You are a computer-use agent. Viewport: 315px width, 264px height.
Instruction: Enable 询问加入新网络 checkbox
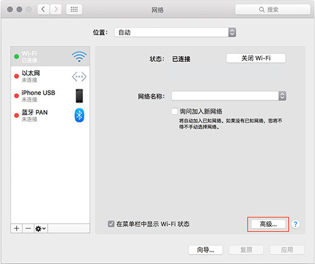tap(174, 112)
